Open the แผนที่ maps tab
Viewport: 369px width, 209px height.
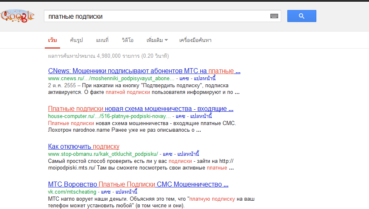102,40
